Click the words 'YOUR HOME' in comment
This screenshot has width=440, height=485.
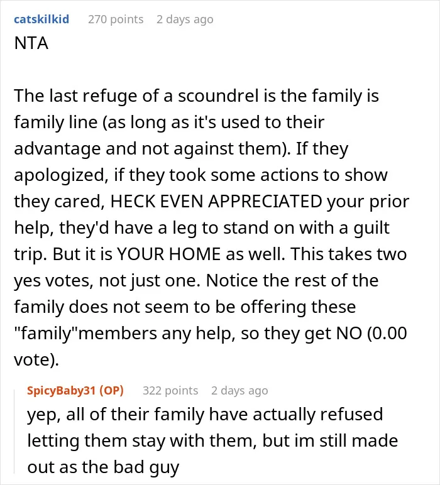click(x=168, y=254)
